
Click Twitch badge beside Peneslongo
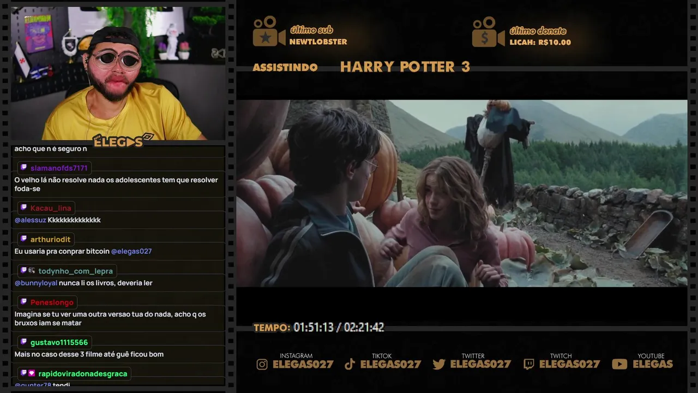click(23, 302)
